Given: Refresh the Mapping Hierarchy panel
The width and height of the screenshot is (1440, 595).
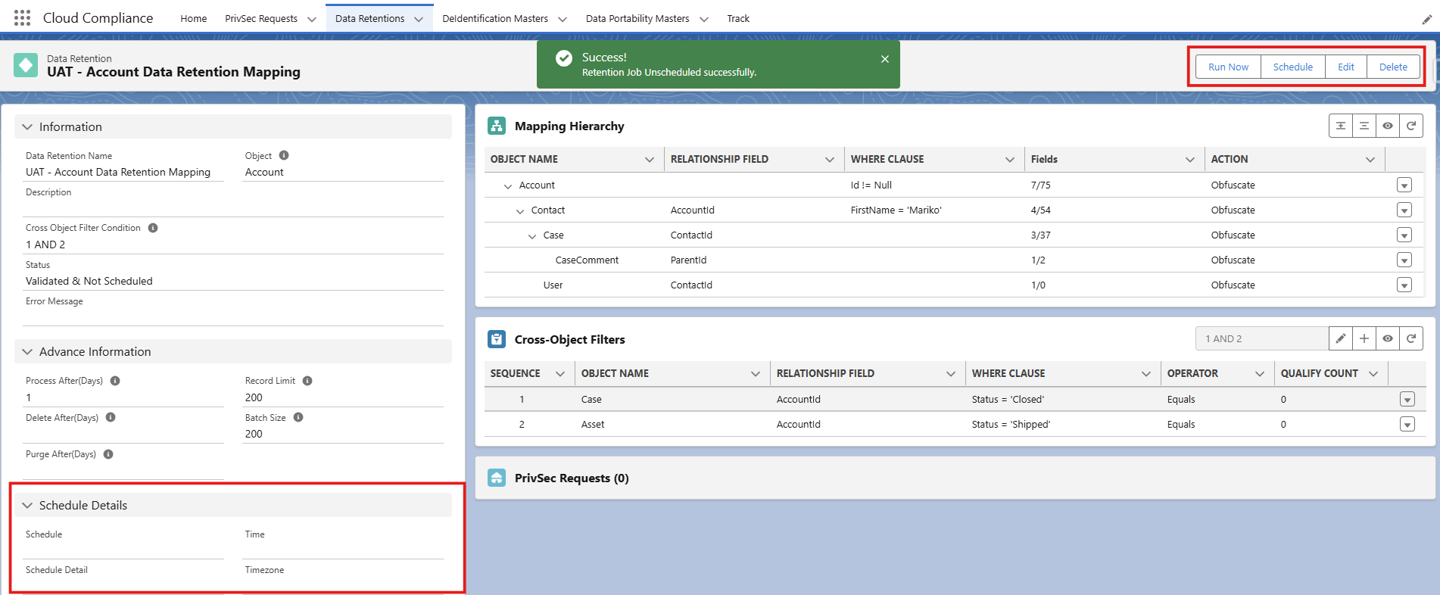Looking at the screenshot, I should coord(1411,126).
